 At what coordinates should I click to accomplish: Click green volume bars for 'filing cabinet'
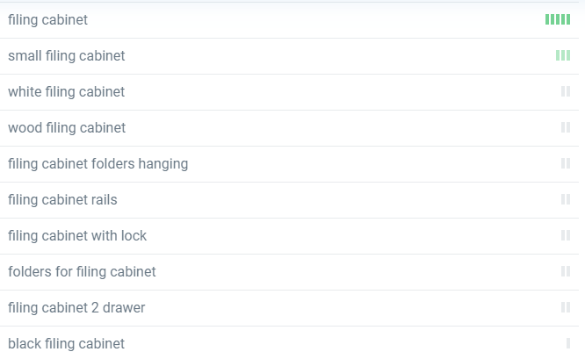point(558,19)
